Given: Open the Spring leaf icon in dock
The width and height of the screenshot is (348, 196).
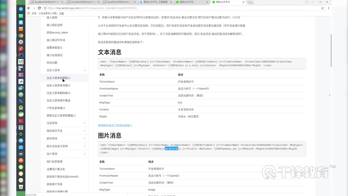Looking at the screenshot, I should 21,114.
